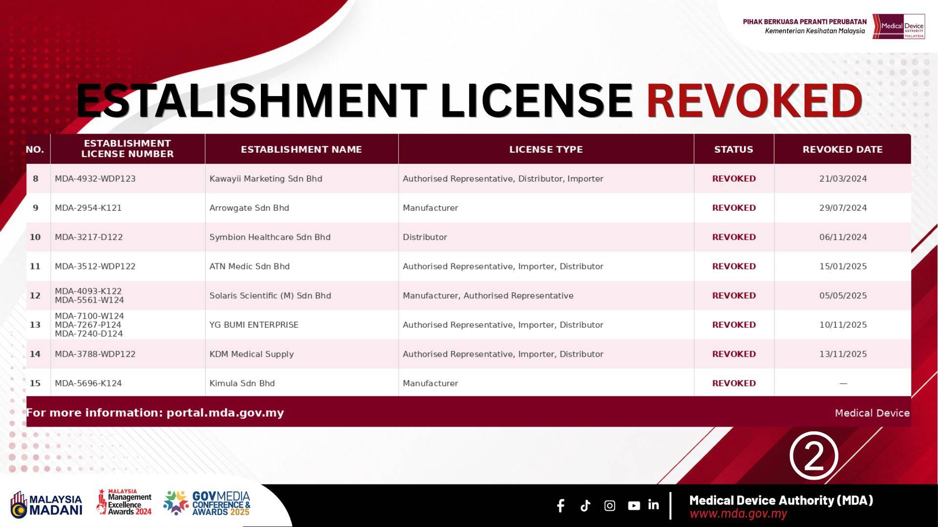
Task: Click ATN Medic Sdn Bhd name
Action: click(x=250, y=266)
